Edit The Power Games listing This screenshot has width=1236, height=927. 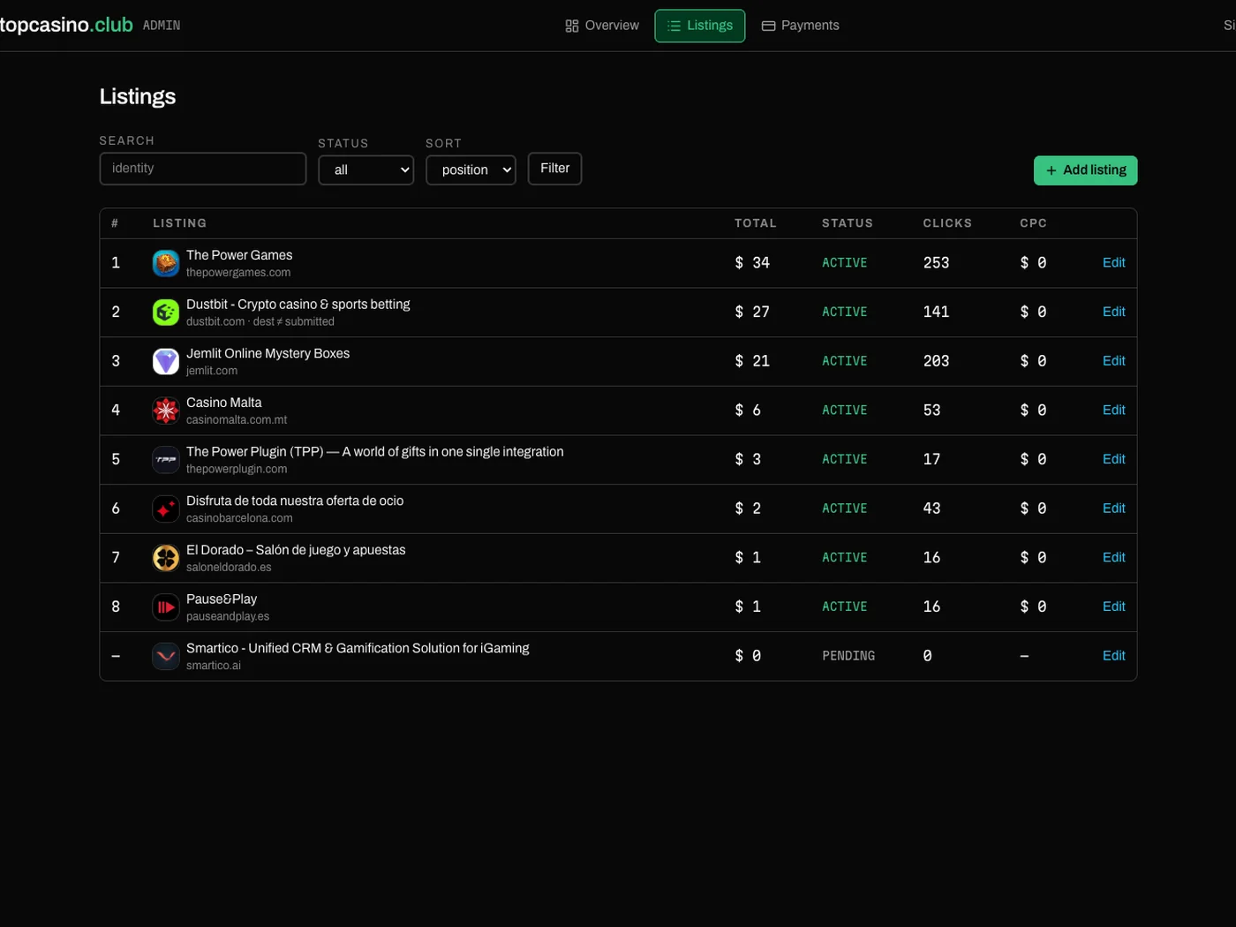tap(1114, 263)
